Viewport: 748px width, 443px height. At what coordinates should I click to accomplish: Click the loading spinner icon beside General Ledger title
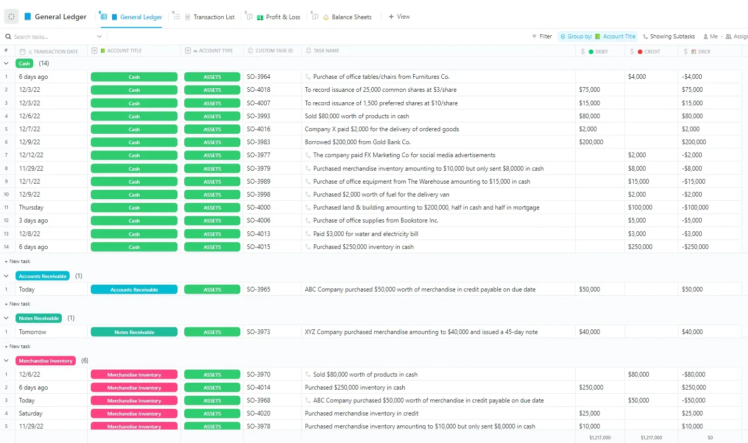(x=11, y=17)
